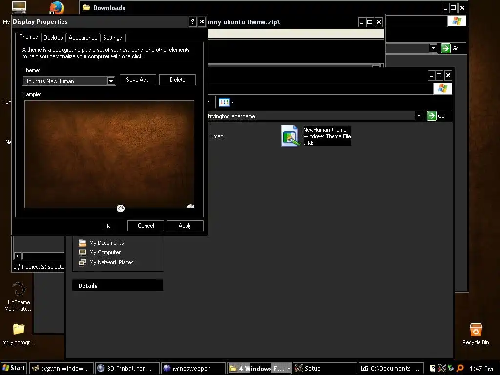Open the address dropdown in Downloads window
This screenshot has height=375, width=500.
click(433, 48)
